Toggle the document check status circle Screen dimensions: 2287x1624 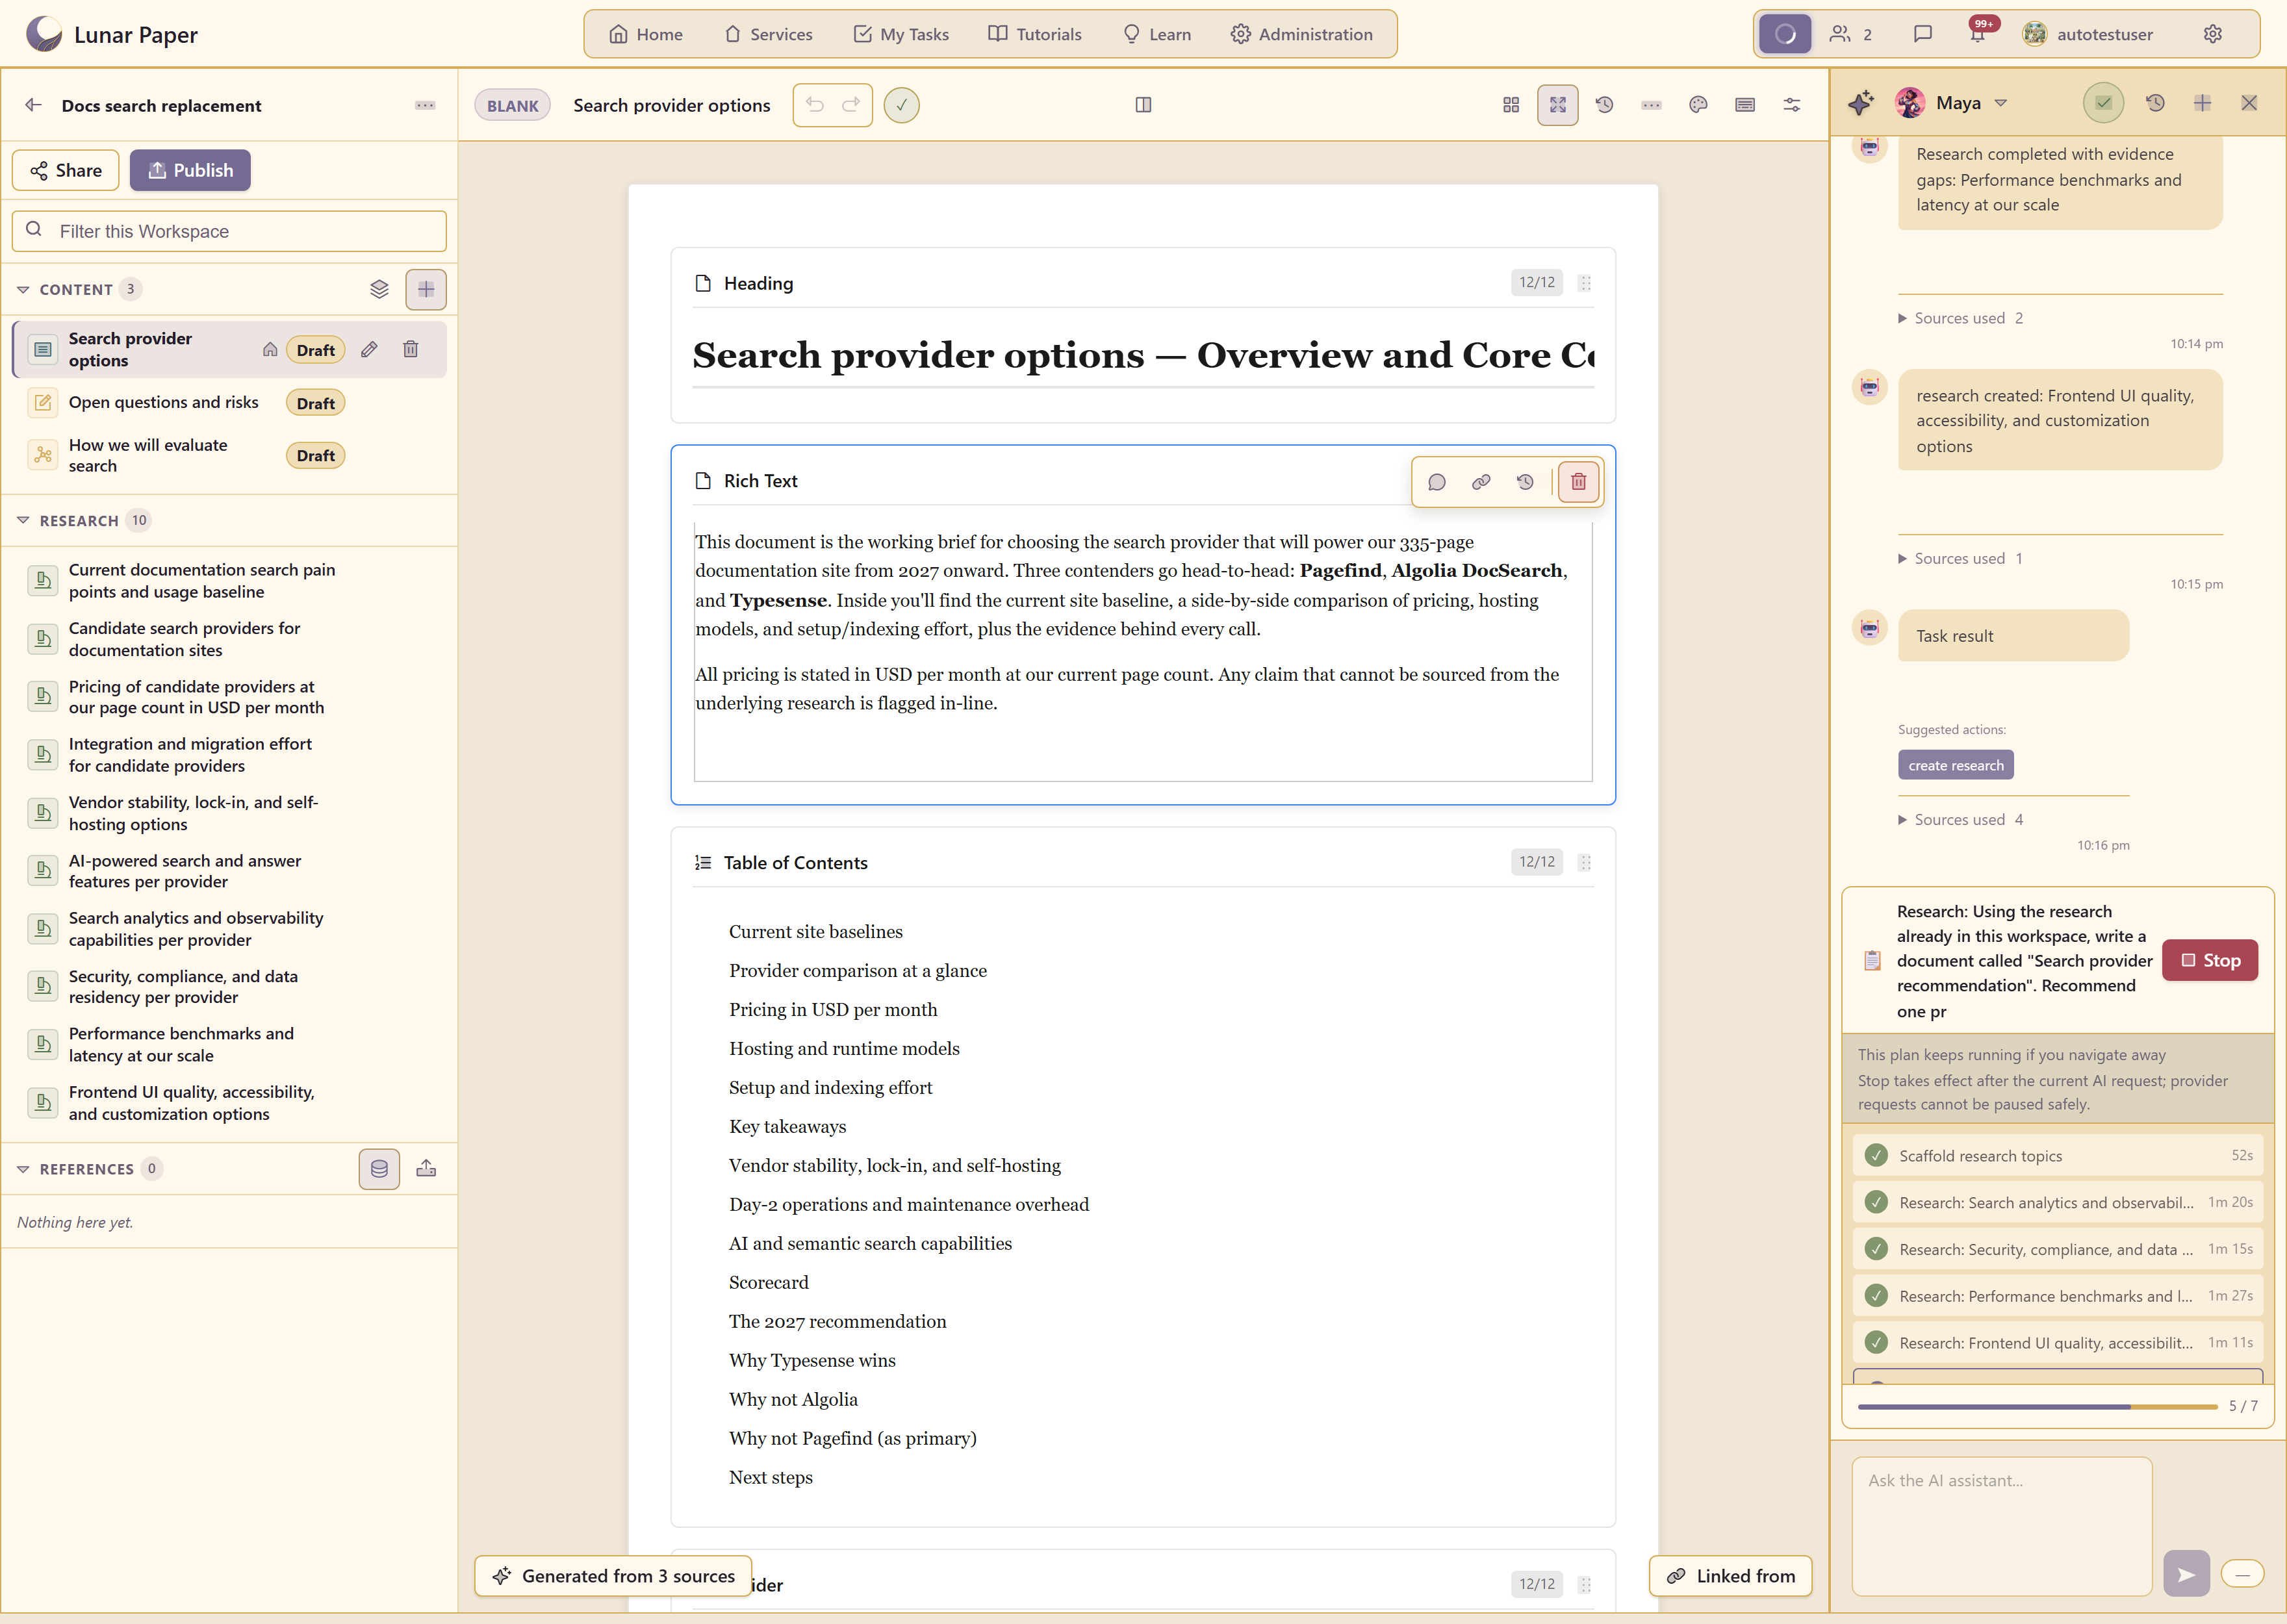point(901,105)
